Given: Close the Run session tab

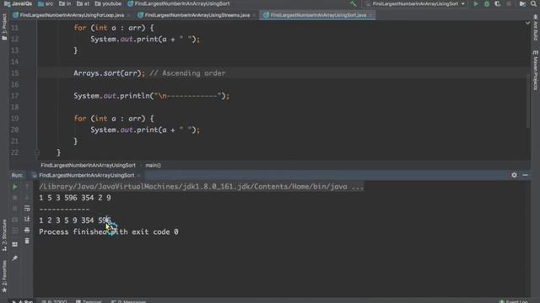Looking at the screenshot, I should coord(138,176).
